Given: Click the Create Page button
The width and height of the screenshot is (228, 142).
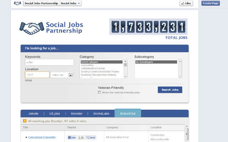Looking at the screenshot, I should tap(211, 3).
